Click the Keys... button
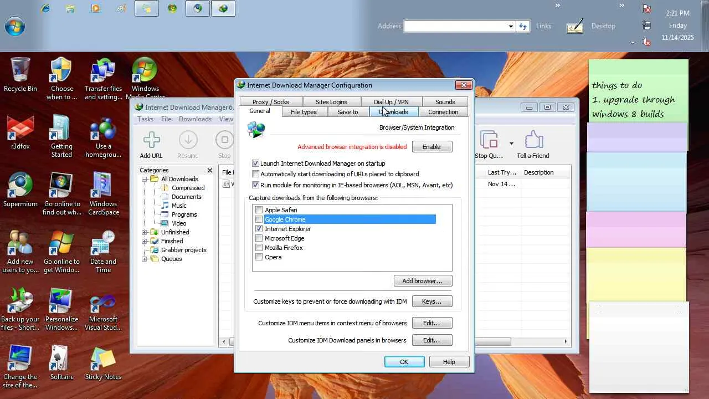This screenshot has height=399, width=709. tap(431, 301)
